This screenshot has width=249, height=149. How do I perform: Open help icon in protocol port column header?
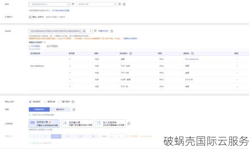(131, 53)
